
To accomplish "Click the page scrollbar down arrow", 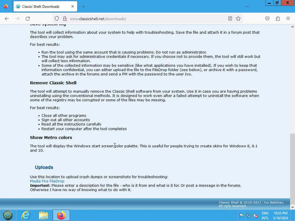I will (x=293, y=207).
